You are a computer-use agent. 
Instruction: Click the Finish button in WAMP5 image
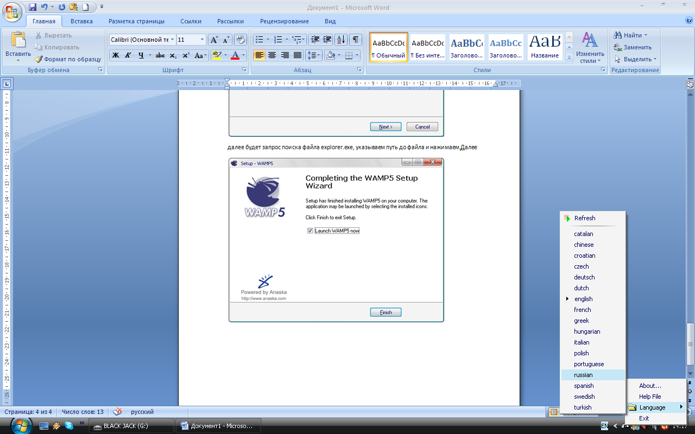[386, 312]
